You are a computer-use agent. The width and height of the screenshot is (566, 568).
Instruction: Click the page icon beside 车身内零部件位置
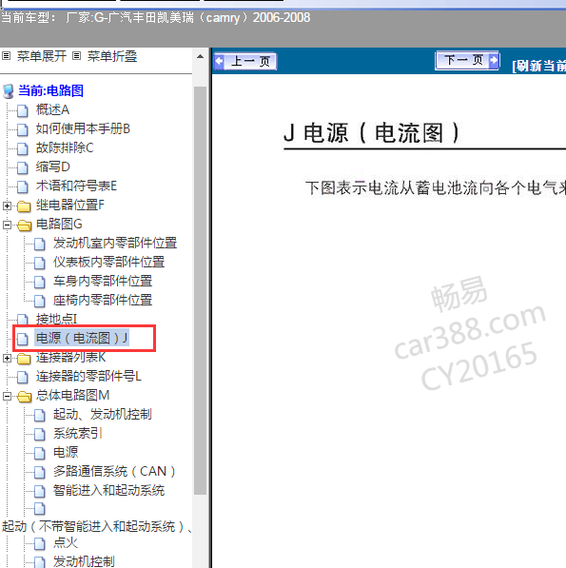(x=40, y=282)
